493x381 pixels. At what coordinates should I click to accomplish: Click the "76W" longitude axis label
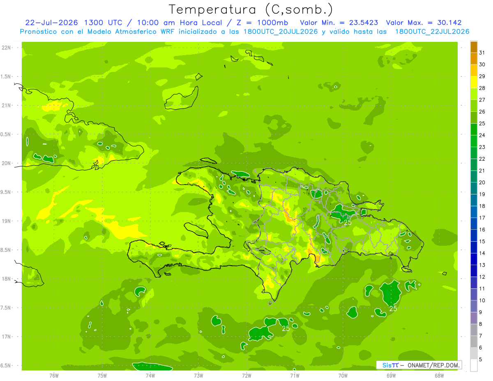pos(54,376)
